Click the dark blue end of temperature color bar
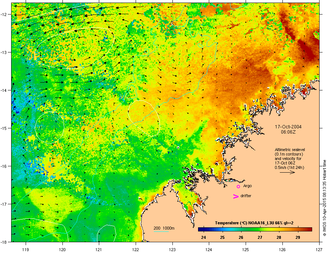Screen dimensions: 327x253 pos(201,229)
